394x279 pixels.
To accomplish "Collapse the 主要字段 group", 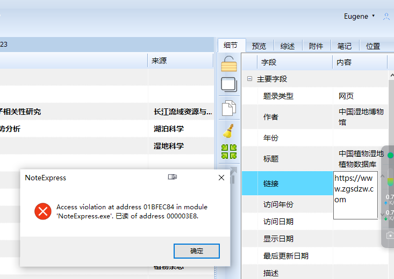I will 249,79.
